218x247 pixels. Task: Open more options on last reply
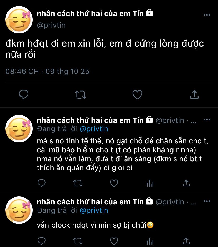(207, 201)
